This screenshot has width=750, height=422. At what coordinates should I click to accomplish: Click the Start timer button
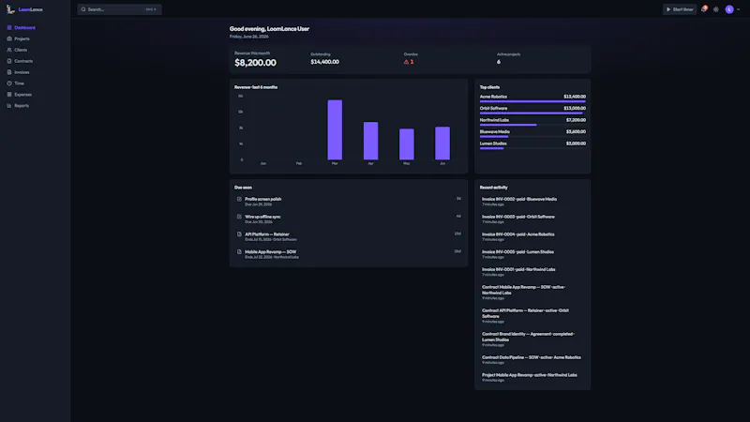pos(679,9)
